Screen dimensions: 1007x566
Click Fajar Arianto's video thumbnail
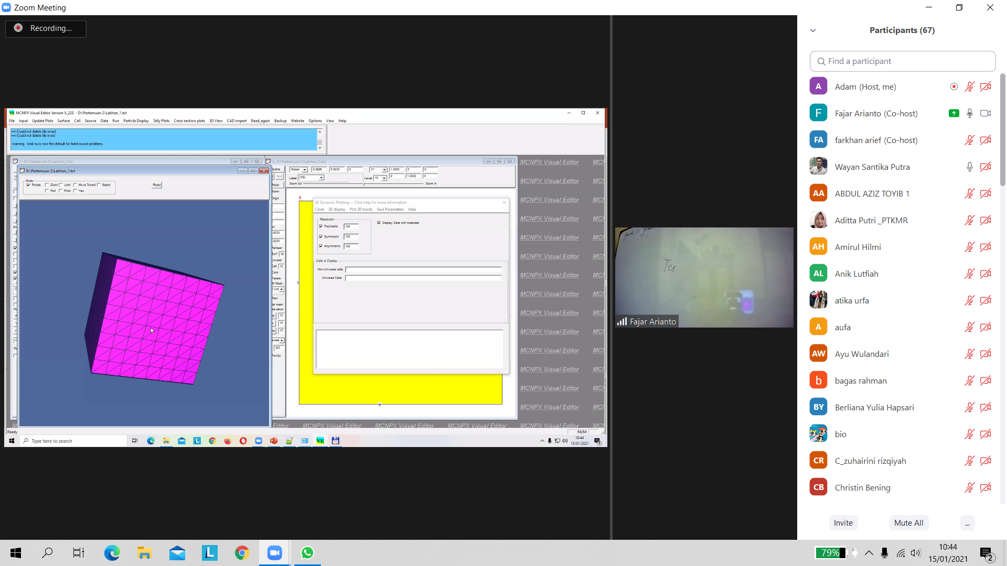[704, 277]
